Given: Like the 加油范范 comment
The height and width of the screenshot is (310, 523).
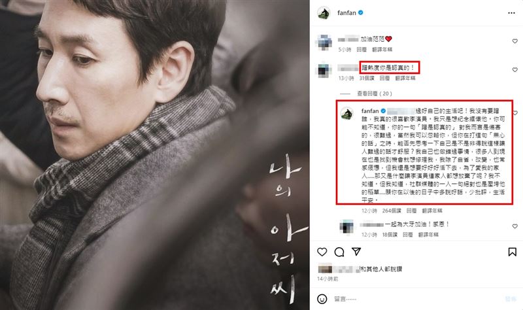Looking at the screenshot, I should tap(515, 41).
